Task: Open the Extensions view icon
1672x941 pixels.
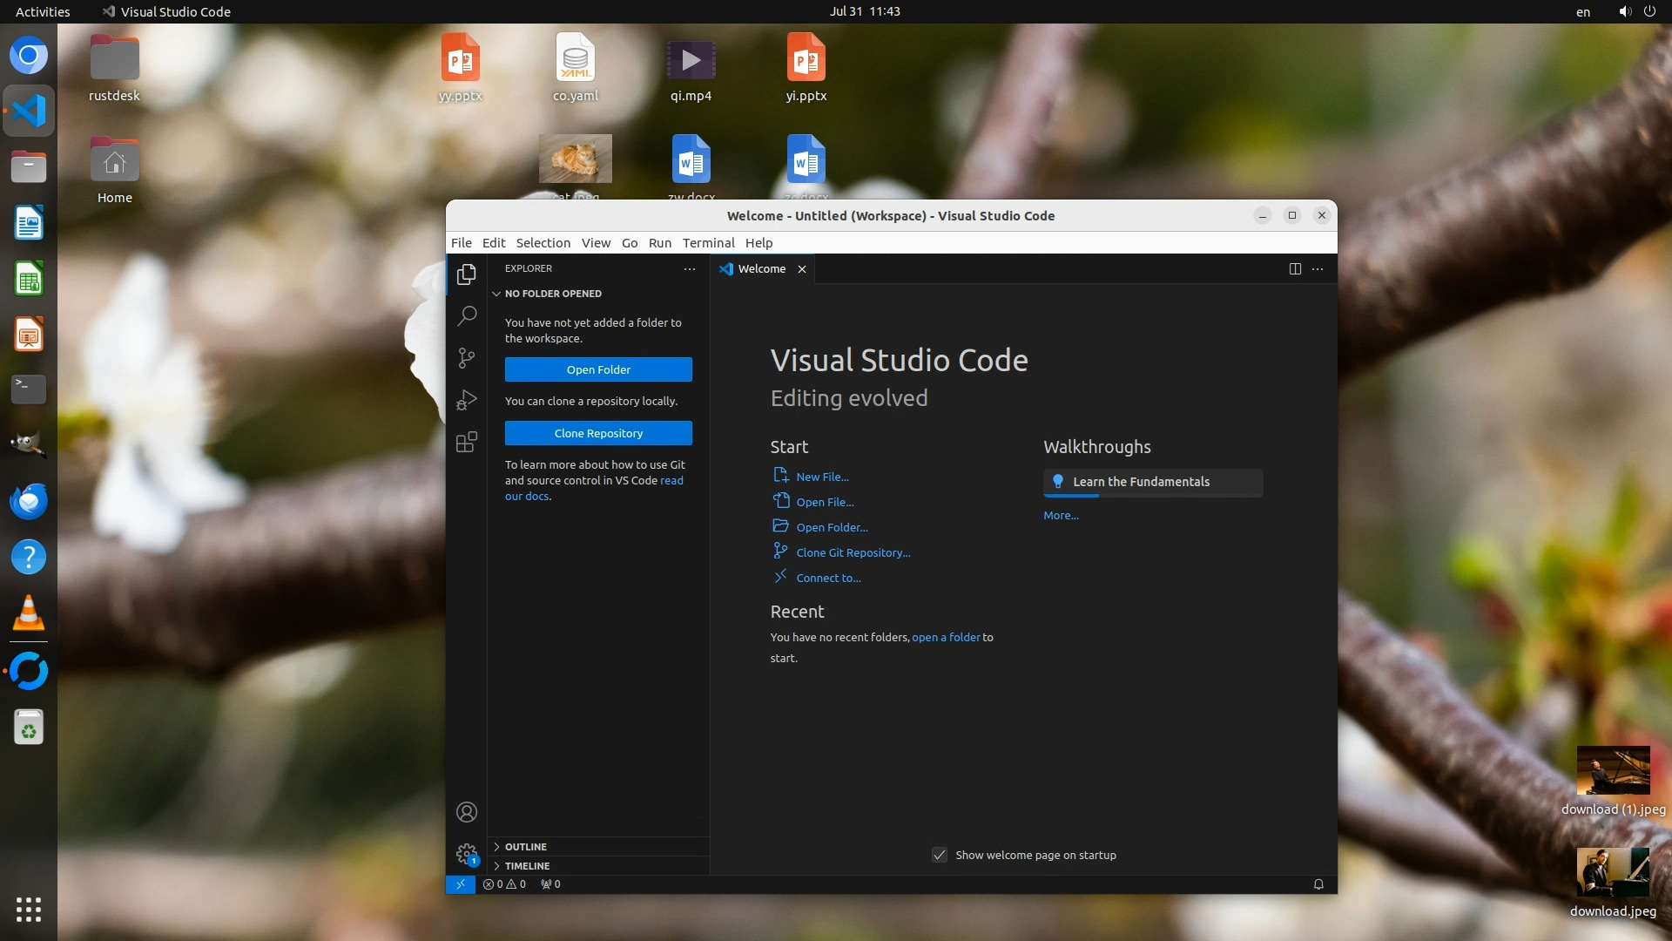Action: (x=467, y=443)
